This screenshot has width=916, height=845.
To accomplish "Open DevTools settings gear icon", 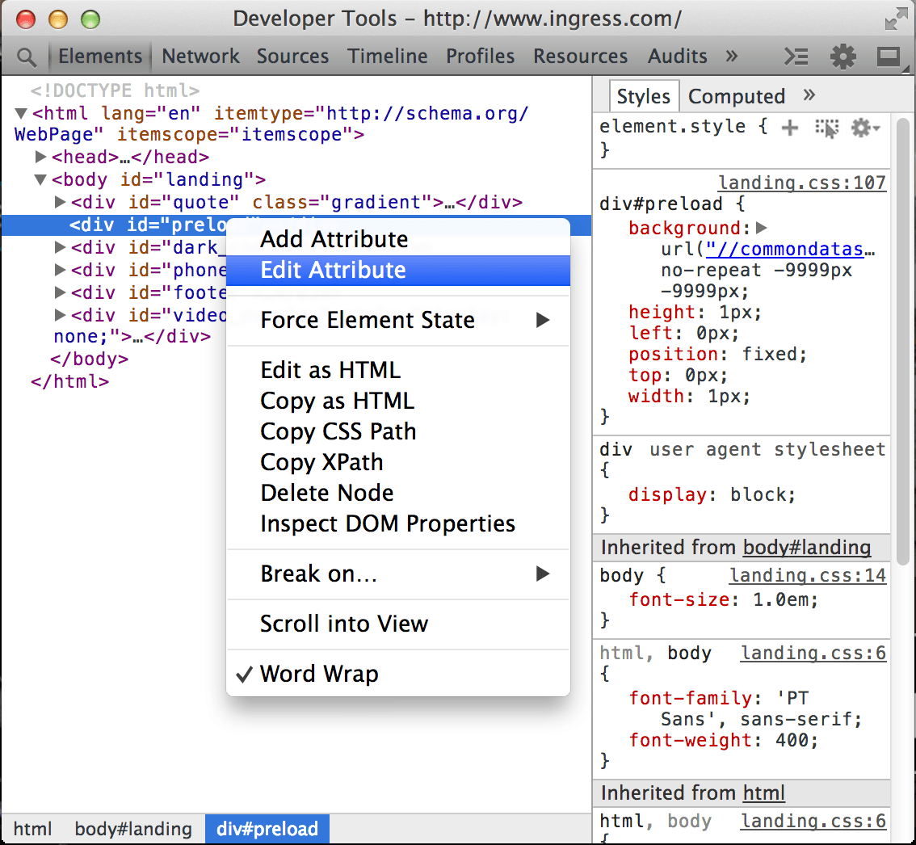I will (x=842, y=57).
